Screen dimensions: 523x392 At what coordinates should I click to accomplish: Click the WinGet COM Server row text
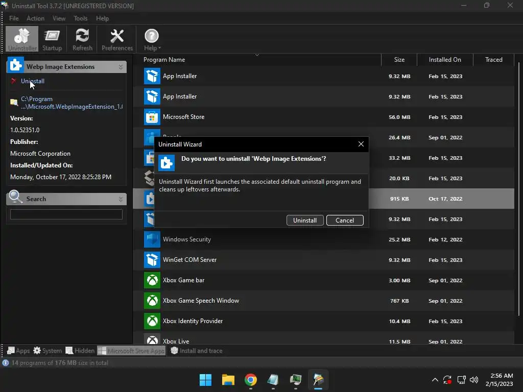(190, 260)
